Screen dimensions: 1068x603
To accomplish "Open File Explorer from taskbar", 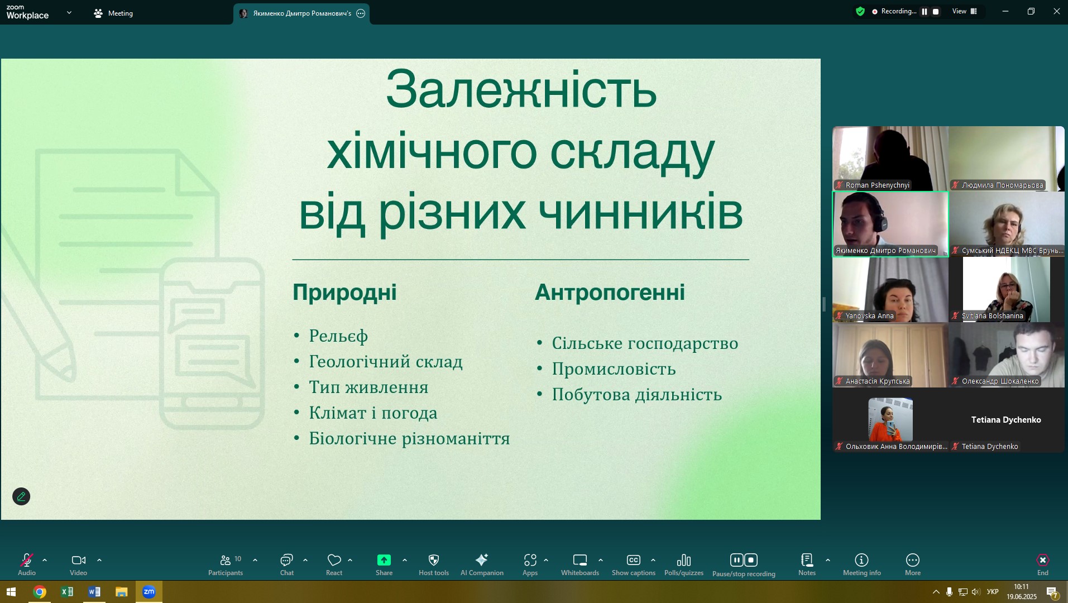I will click(x=122, y=592).
